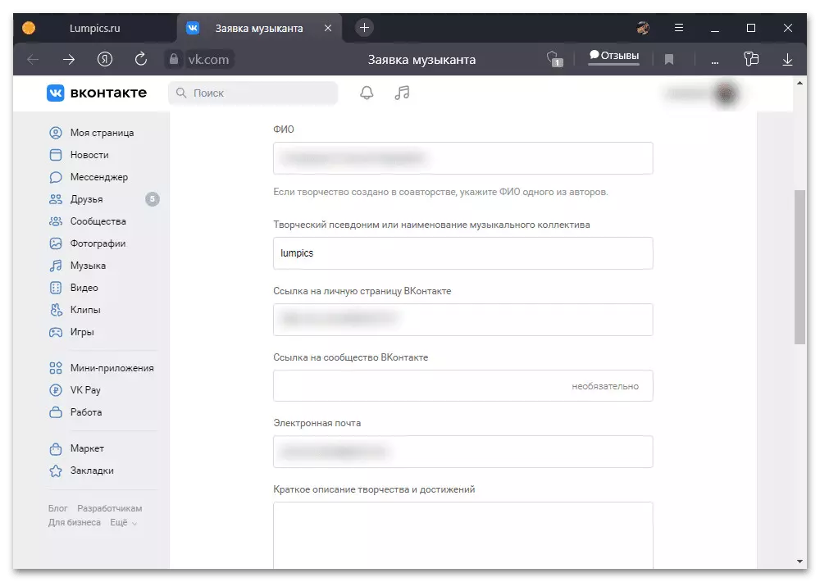820x582 pixels.
Task: Click the Ссылка на личную страницу field
Action: (462, 320)
